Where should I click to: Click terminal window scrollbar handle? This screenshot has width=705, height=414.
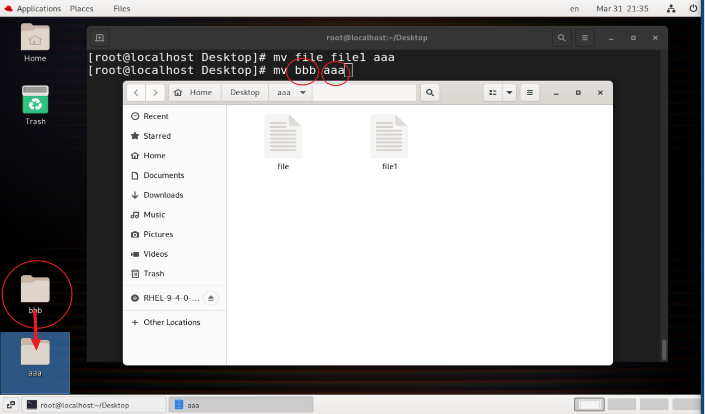664,350
